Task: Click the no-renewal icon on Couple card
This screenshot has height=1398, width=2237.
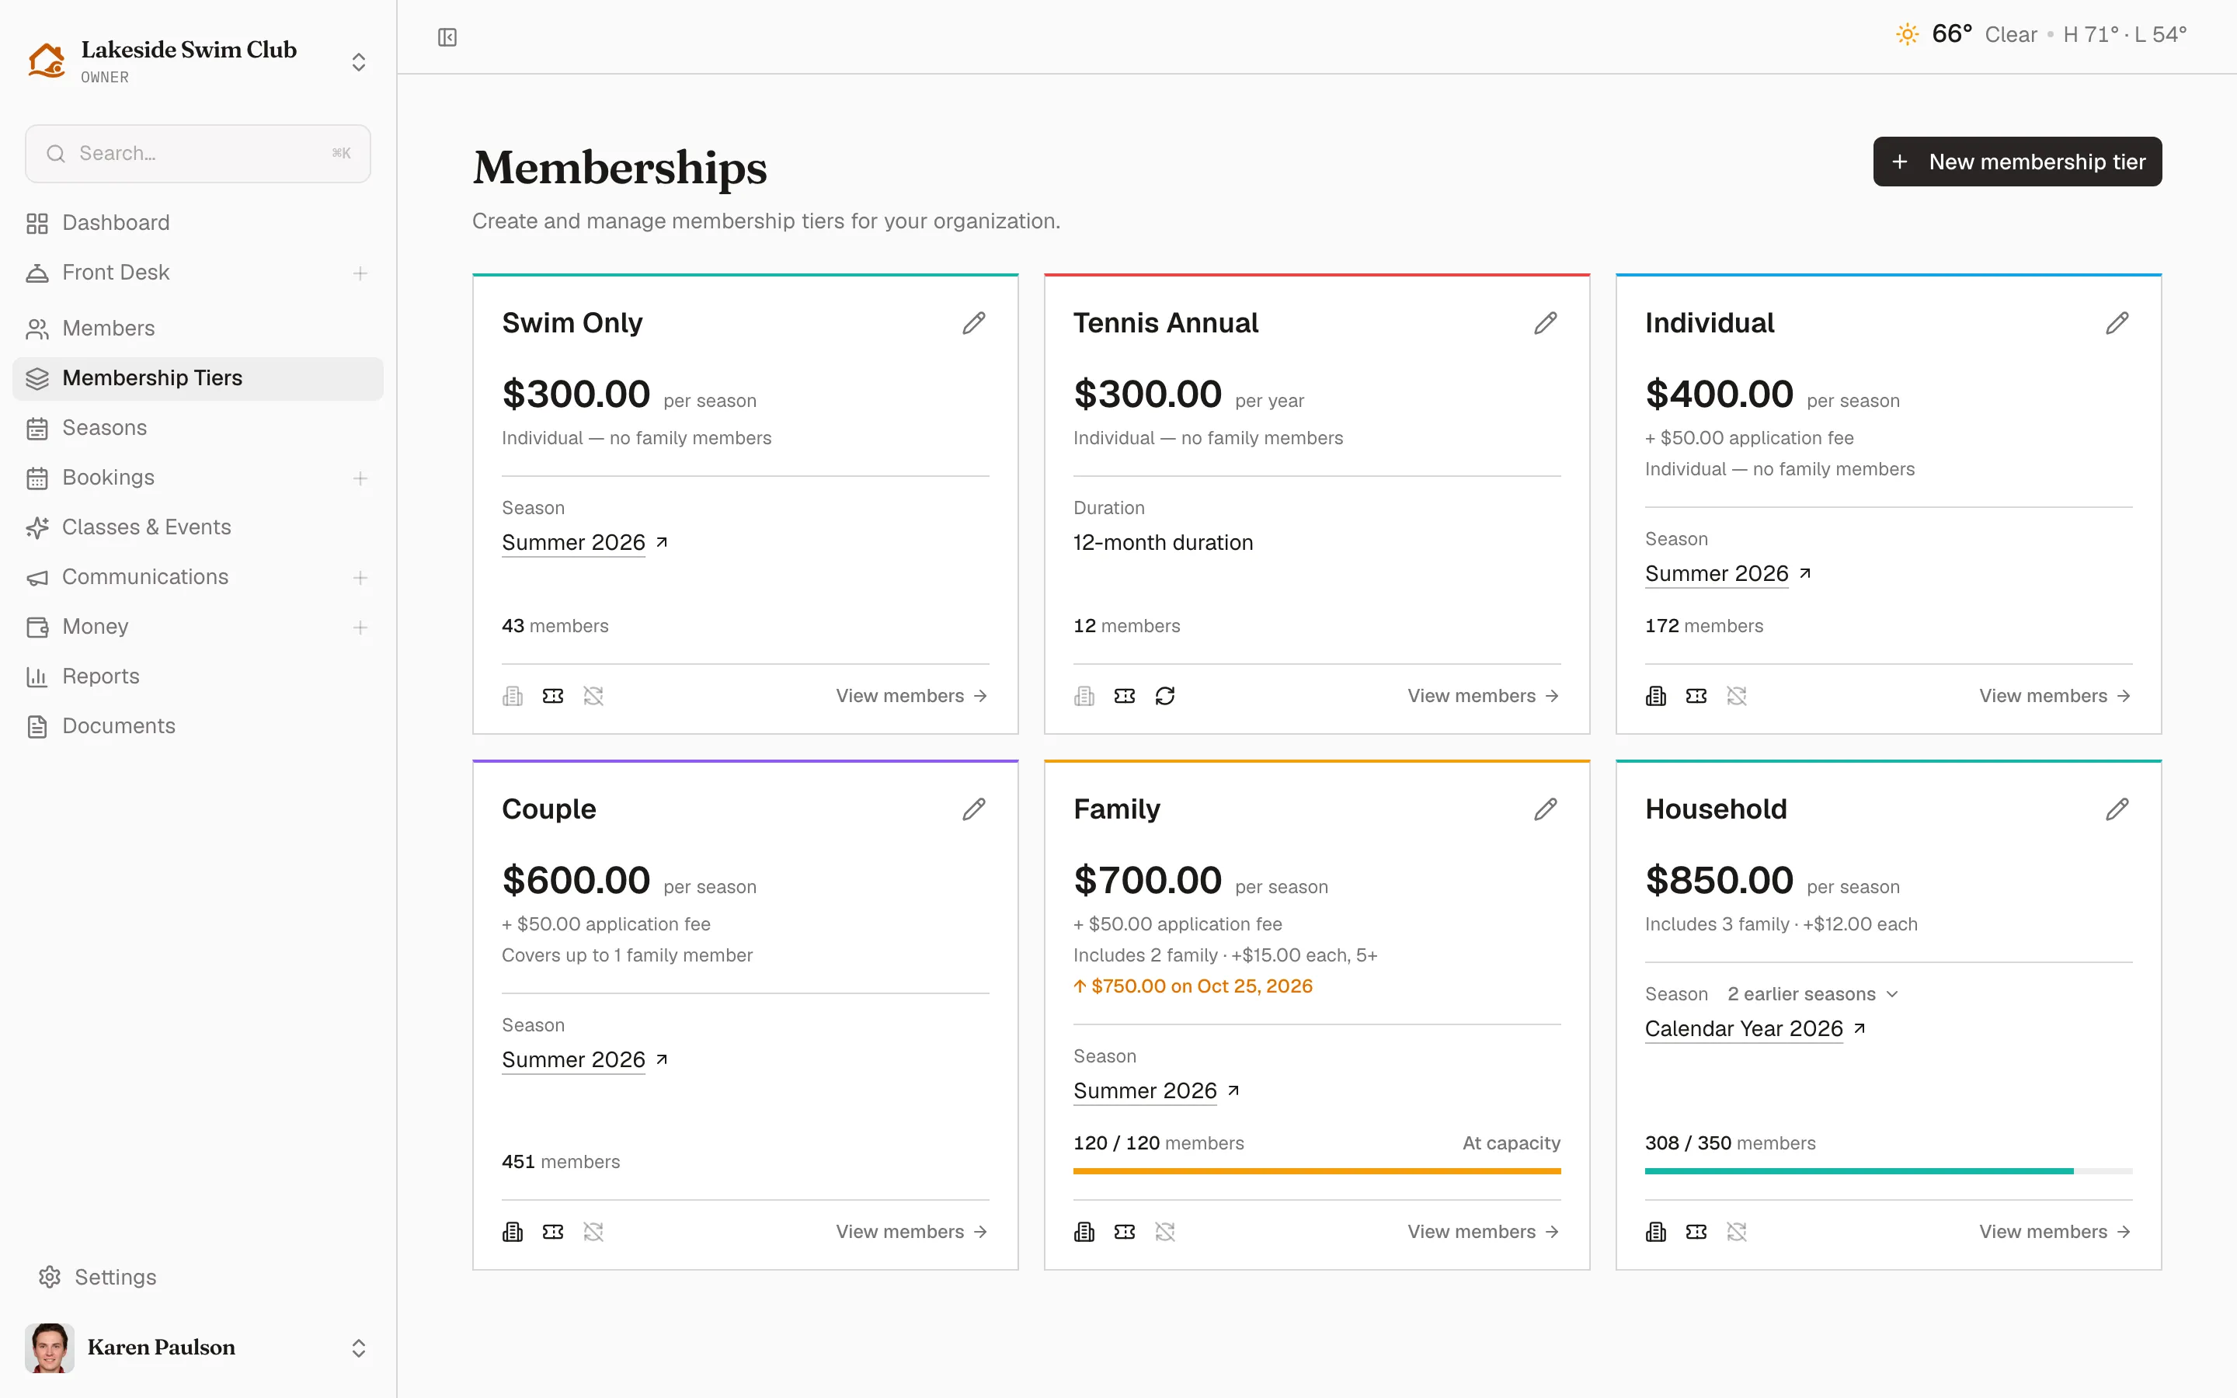Action: [x=593, y=1232]
